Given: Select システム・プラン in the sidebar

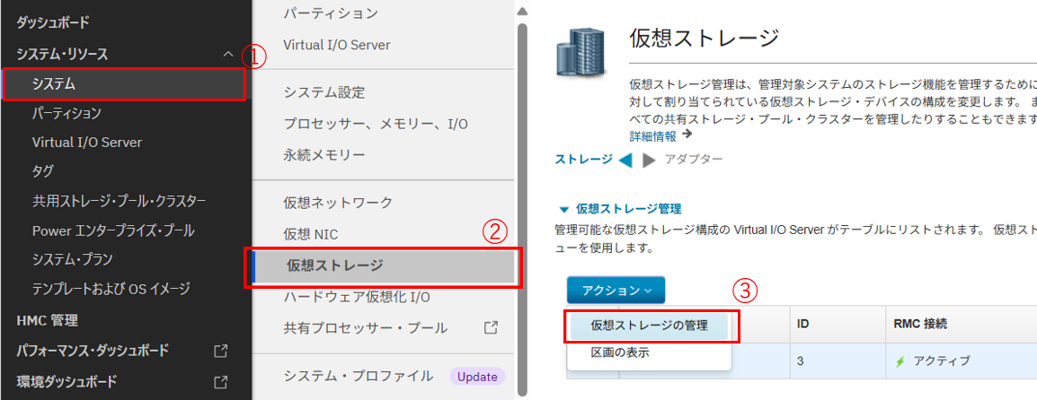Looking at the screenshot, I should (72, 259).
